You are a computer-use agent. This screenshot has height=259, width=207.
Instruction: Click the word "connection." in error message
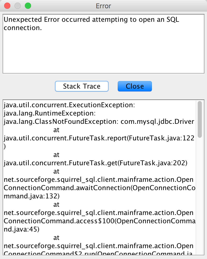pos(23,28)
